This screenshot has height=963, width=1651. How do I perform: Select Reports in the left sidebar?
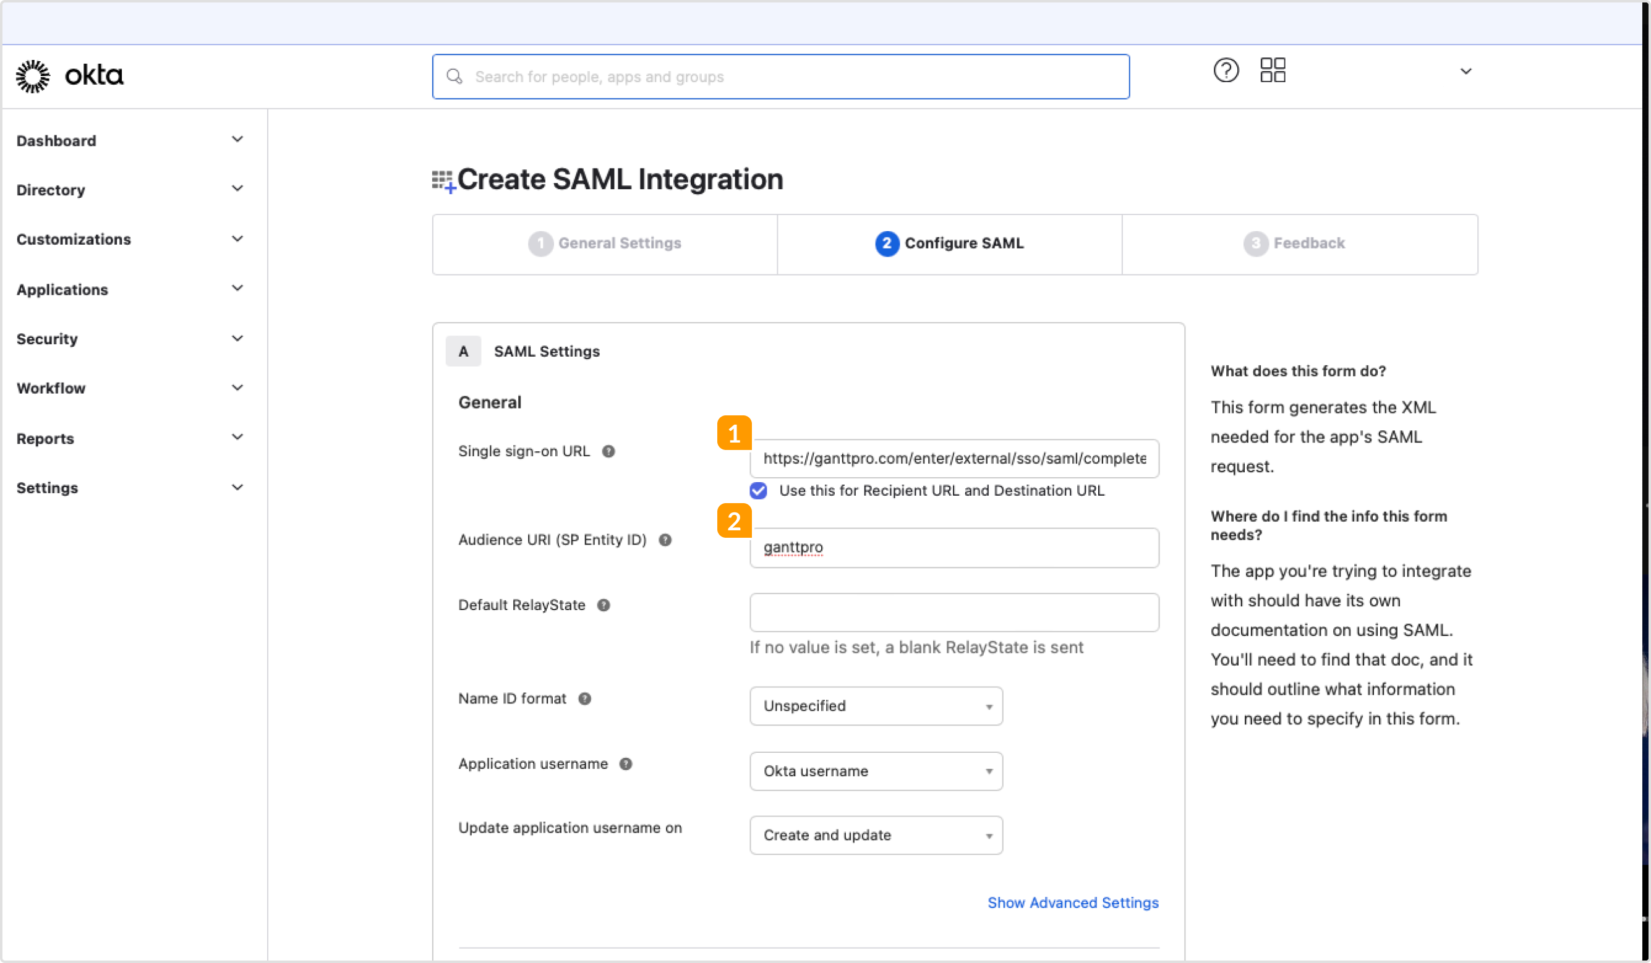click(x=45, y=438)
